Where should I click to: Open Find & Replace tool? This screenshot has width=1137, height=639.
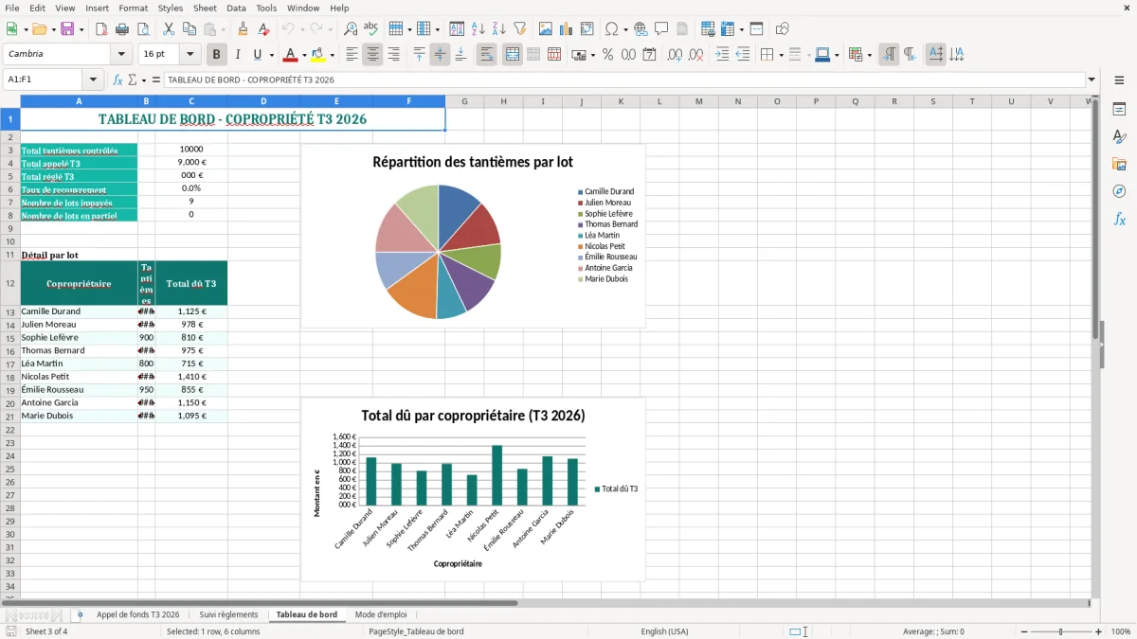(x=351, y=29)
